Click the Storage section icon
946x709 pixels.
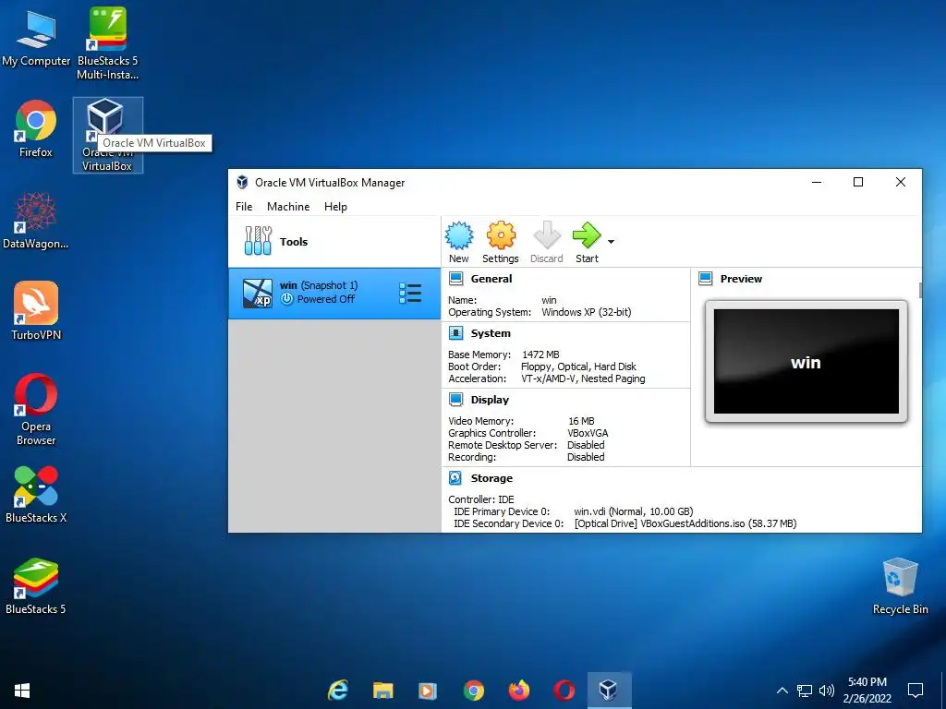pos(455,478)
